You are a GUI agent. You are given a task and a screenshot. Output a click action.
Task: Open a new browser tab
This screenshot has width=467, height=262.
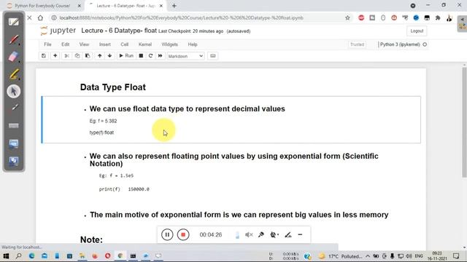pyautogui.click(x=174, y=6)
